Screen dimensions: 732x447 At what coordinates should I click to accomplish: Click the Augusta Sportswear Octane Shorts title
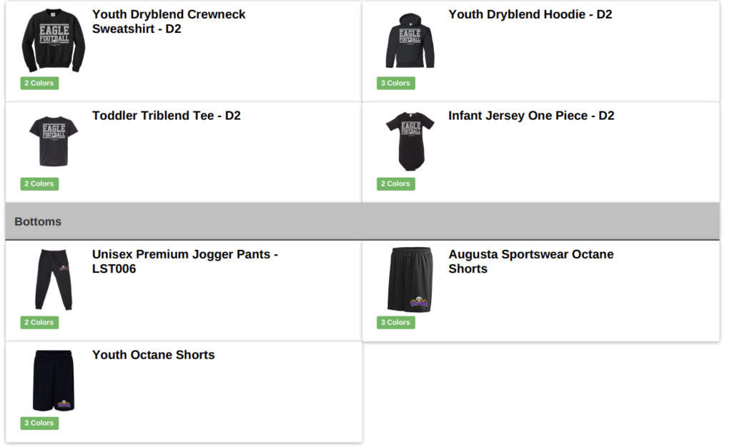click(531, 261)
